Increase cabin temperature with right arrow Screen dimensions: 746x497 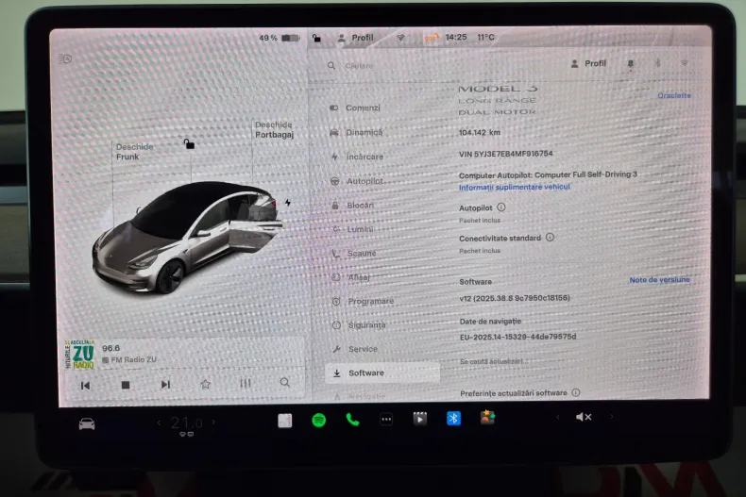tap(213, 422)
